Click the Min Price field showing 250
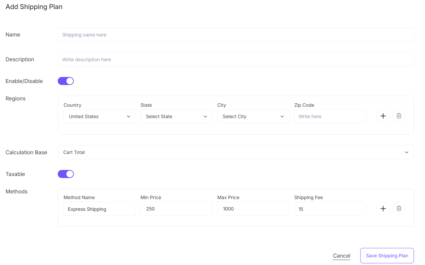The height and width of the screenshot is (265, 425). pyautogui.click(x=176, y=209)
